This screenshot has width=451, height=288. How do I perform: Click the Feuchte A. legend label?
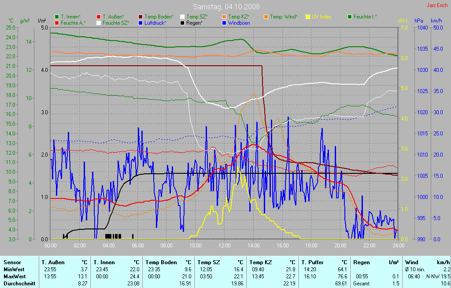tap(73, 22)
